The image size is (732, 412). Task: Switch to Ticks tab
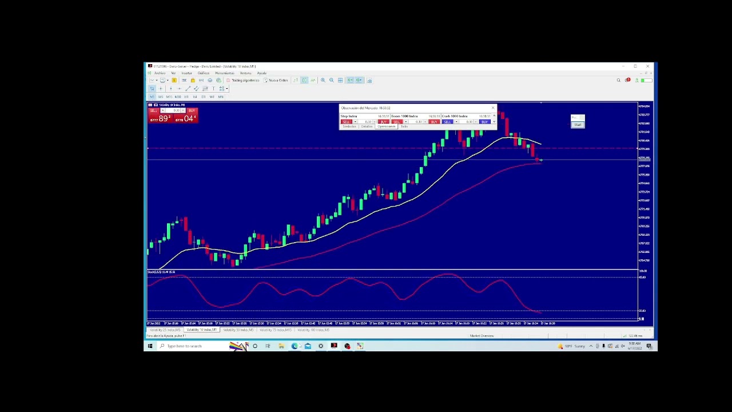click(404, 126)
